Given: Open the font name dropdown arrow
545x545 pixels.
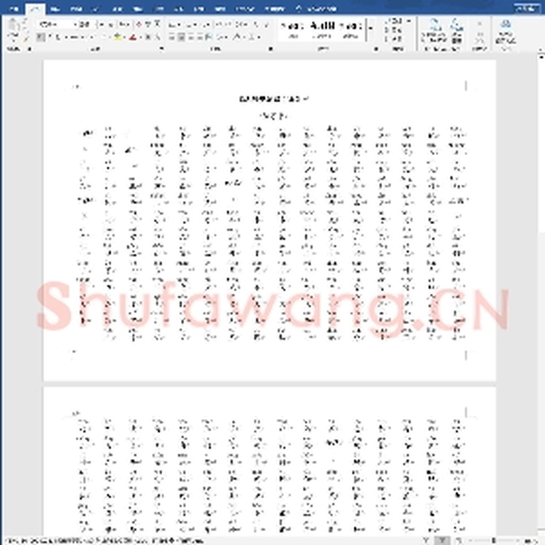Looking at the screenshot, I should [x=75, y=25].
